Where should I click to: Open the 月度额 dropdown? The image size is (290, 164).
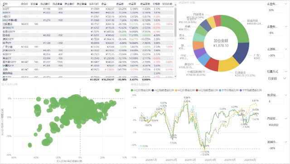tap(277, 78)
